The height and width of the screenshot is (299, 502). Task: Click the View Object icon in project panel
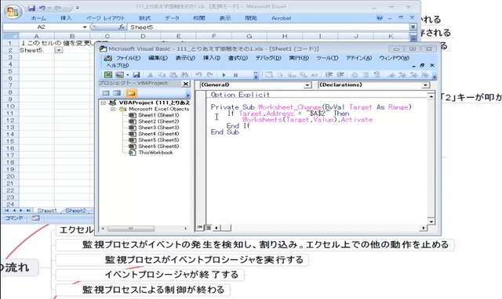(x=117, y=93)
